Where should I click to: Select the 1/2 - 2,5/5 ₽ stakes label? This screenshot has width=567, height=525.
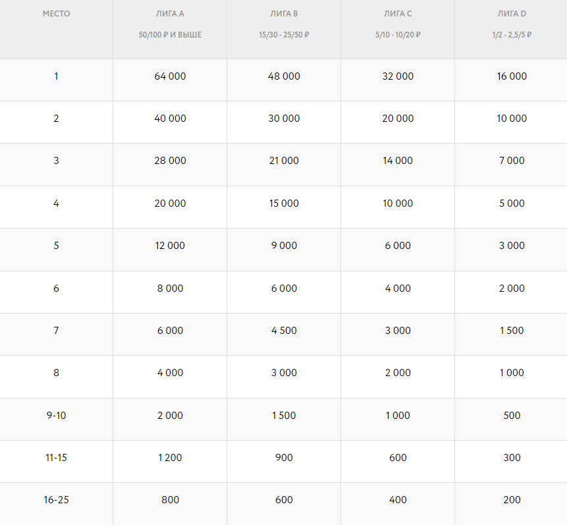click(x=512, y=35)
